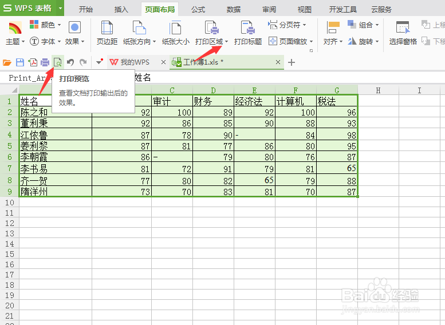Add a new document tab
Screen dimensions: 445x325
click(292, 62)
